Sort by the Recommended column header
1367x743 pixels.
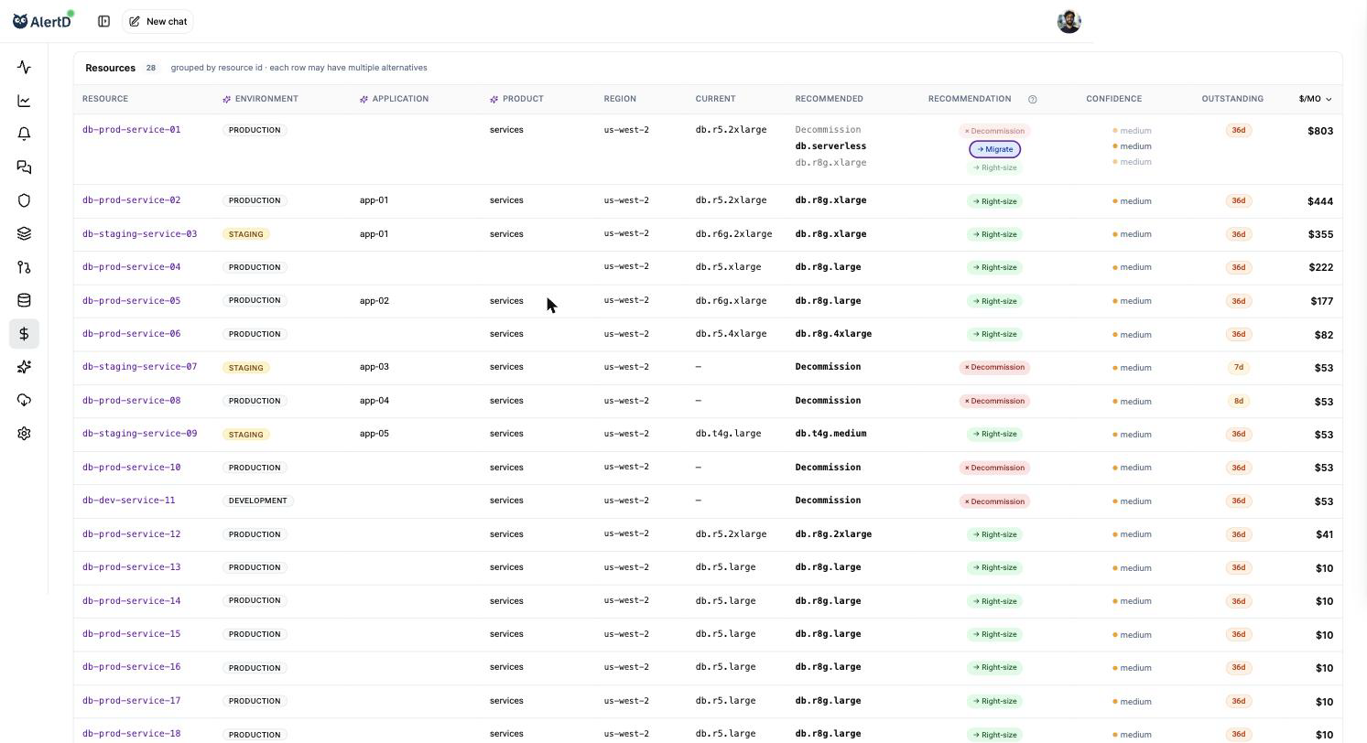(829, 99)
